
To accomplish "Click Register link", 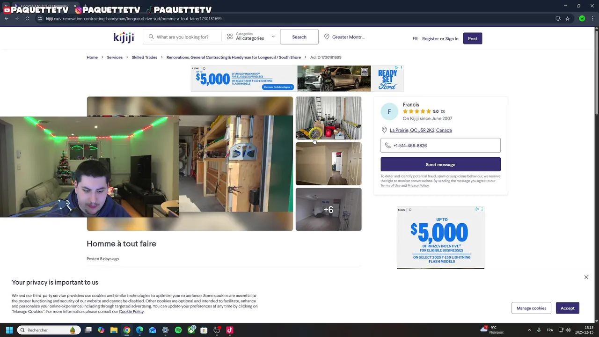I will point(431,39).
